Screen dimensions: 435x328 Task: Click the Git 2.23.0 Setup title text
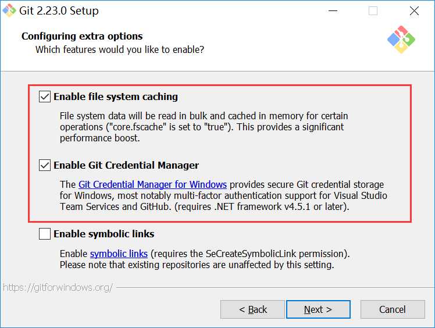pyautogui.click(x=59, y=11)
